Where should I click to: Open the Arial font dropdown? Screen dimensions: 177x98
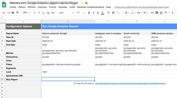pos(66,13)
